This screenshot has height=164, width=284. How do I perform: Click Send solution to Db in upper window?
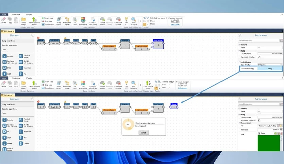(x=34, y=21)
